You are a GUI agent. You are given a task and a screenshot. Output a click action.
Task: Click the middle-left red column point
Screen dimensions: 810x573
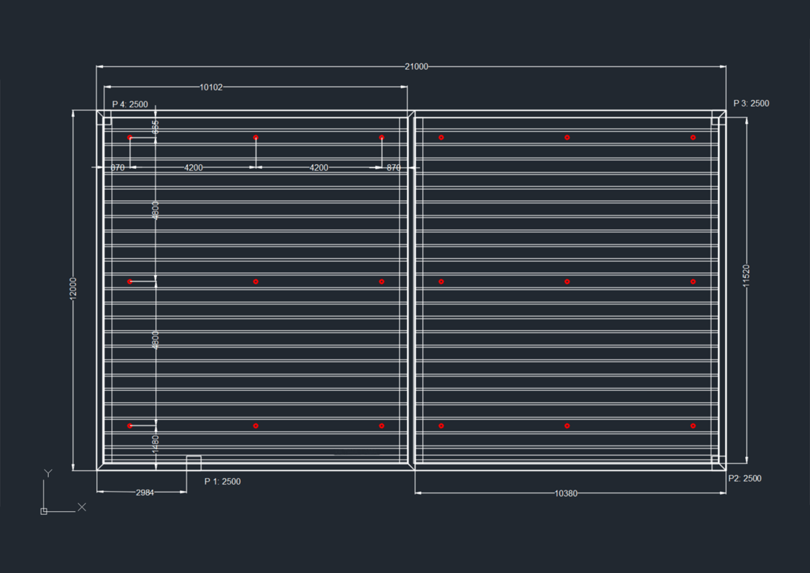(130, 281)
